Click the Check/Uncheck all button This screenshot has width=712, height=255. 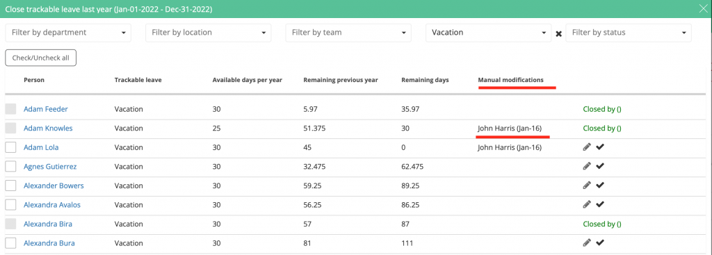click(40, 58)
